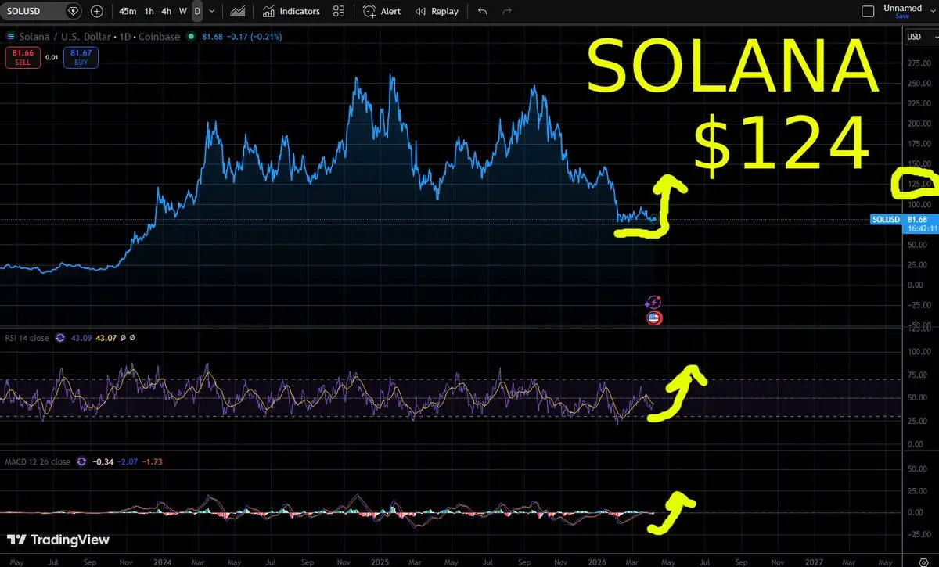Click the diamond icon inside symbol box
Image resolution: width=939 pixels, height=567 pixels.
pos(73,11)
